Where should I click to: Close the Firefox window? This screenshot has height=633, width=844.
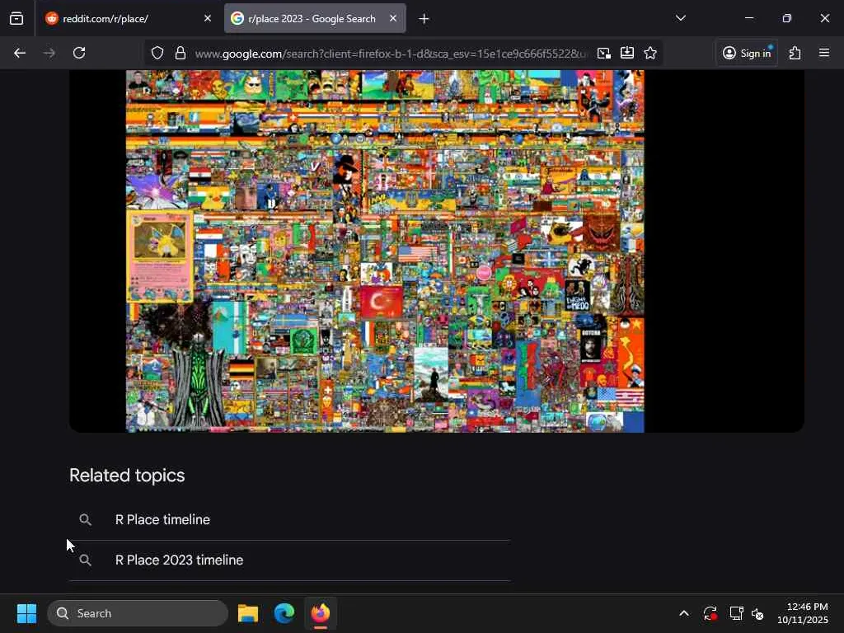click(x=824, y=18)
